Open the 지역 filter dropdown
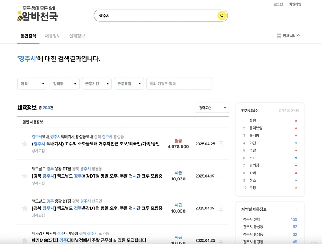 point(31,84)
